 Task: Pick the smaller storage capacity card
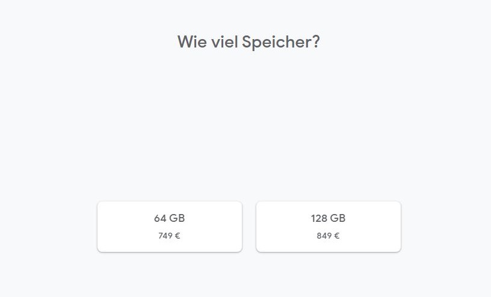(x=169, y=227)
